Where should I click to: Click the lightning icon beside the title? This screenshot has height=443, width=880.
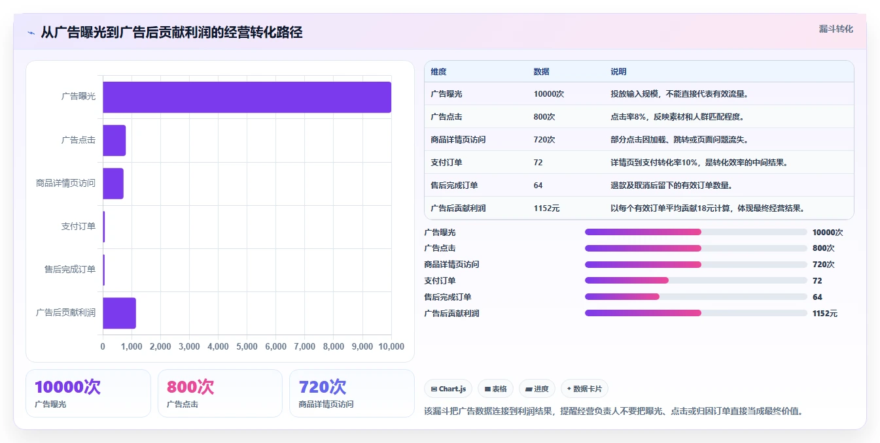31,33
